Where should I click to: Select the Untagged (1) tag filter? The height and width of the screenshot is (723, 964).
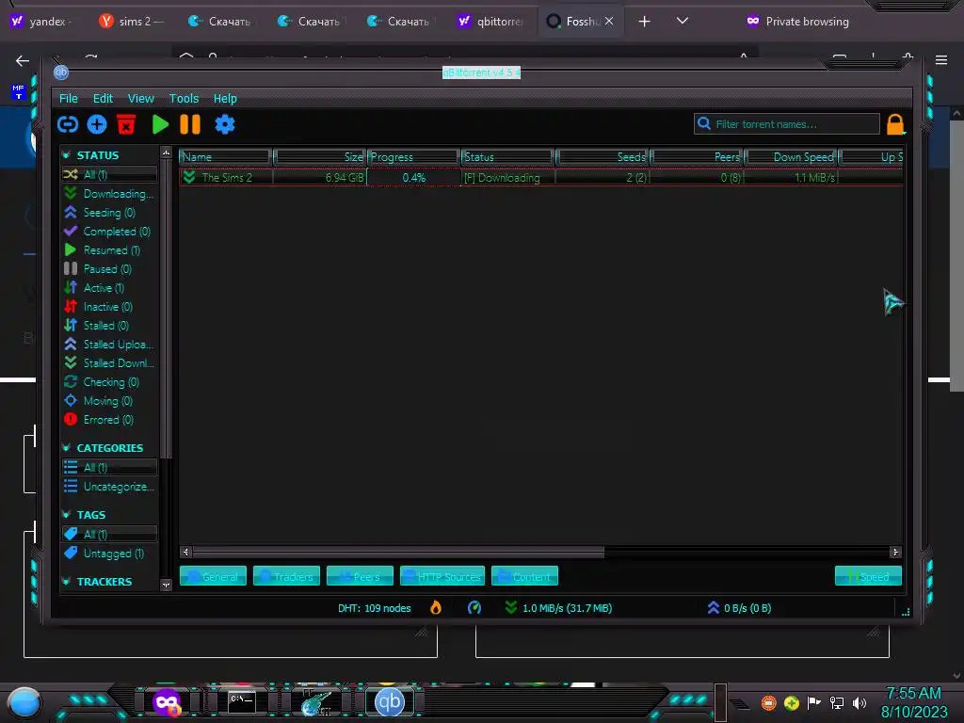pos(109,554)
